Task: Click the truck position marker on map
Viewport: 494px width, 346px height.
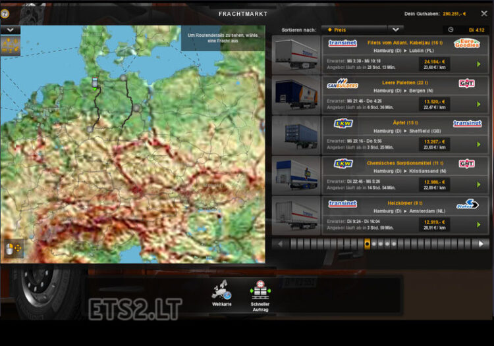Action: (94, 82)
